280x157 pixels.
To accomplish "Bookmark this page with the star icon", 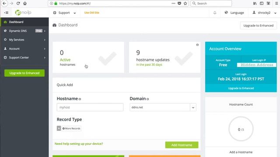I will pyautogui.click(x=185, y=3).
